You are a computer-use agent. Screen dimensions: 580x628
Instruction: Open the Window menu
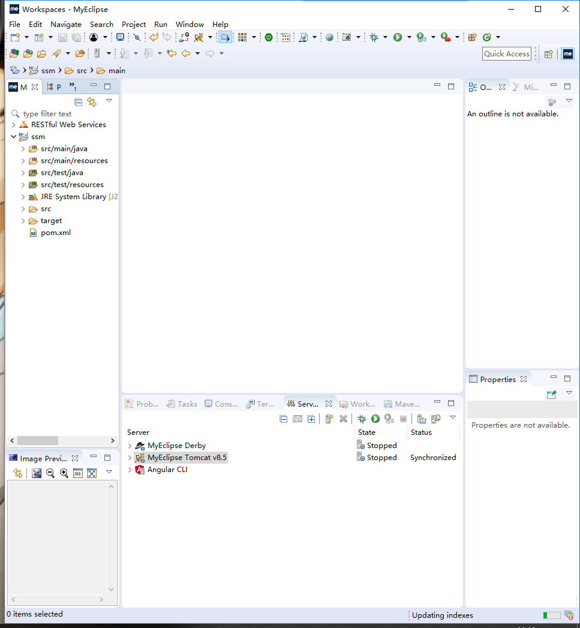tap(190, 25)
